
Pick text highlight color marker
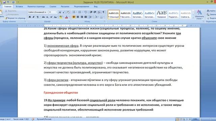pyautogui.click(x=61, y=17)
